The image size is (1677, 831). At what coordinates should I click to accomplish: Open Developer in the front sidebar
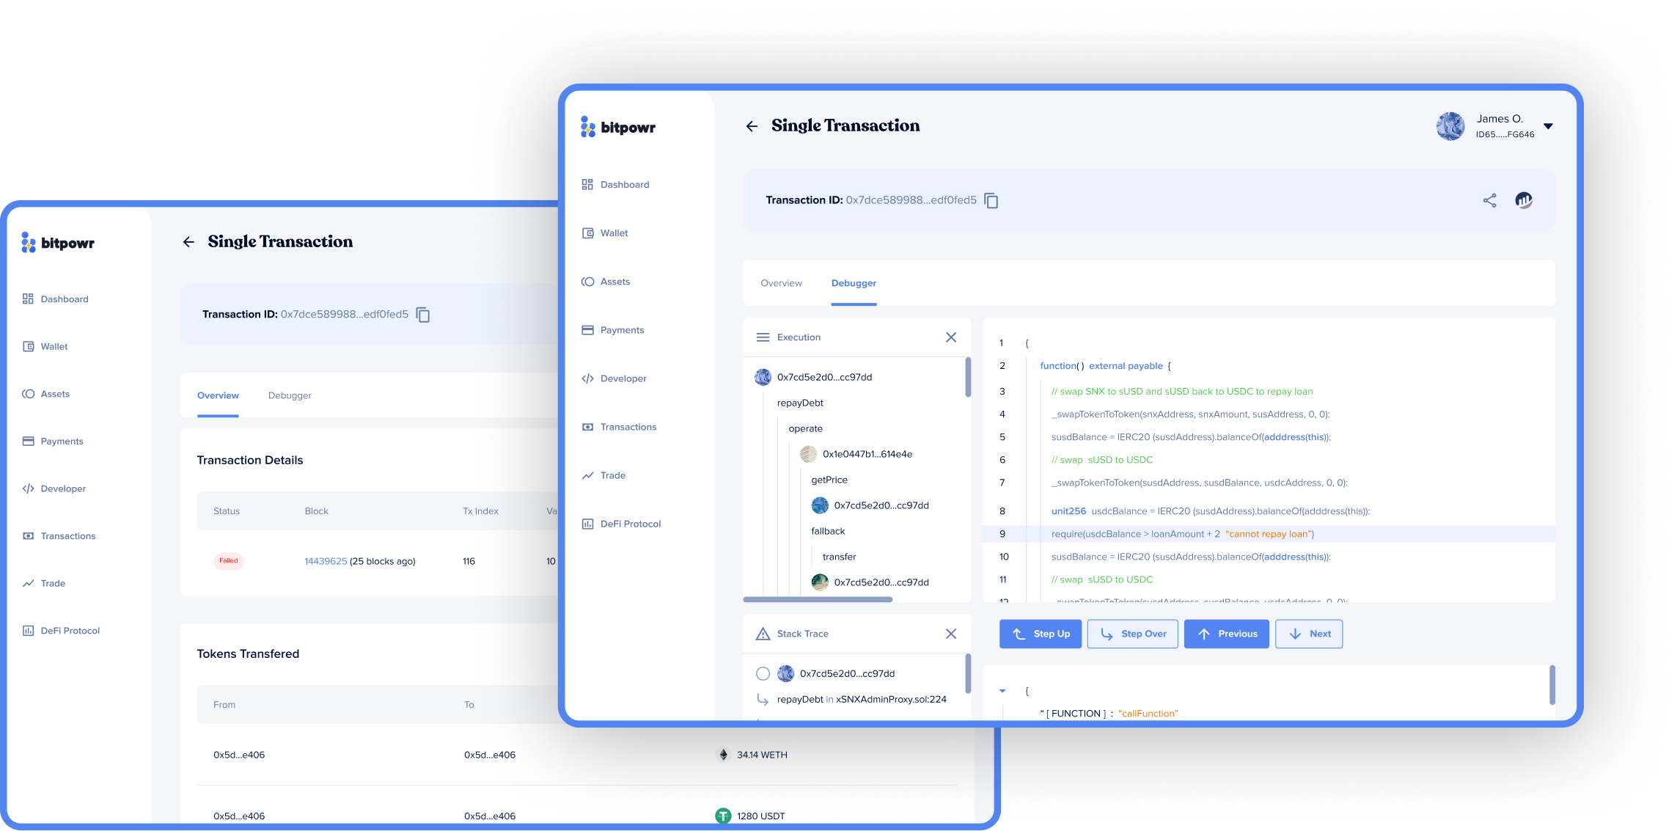[623, 378]
